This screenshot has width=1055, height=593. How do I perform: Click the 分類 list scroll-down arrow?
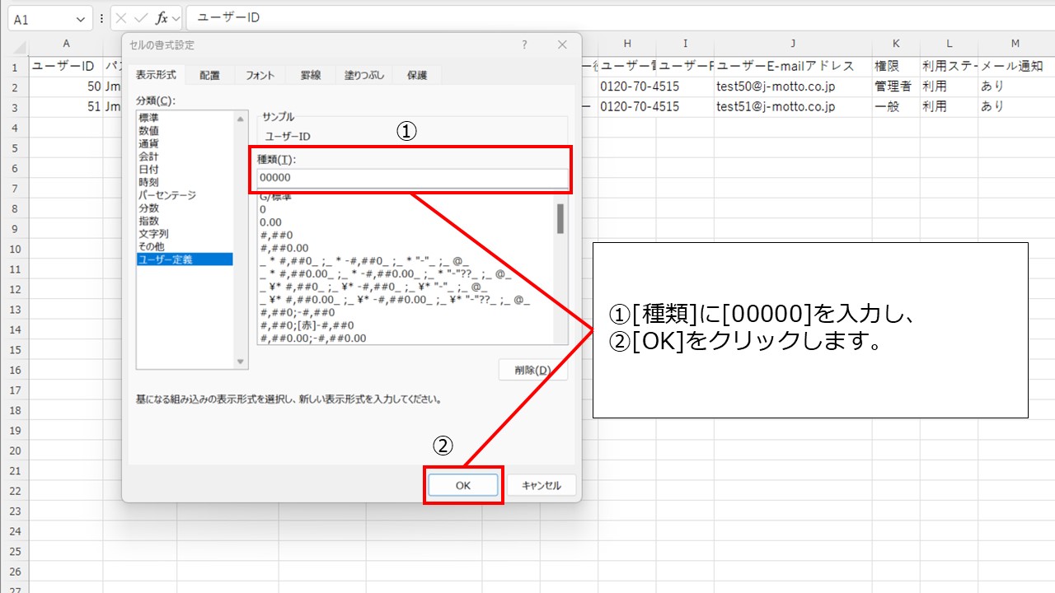pyautogui.click(x=241, y=362)
